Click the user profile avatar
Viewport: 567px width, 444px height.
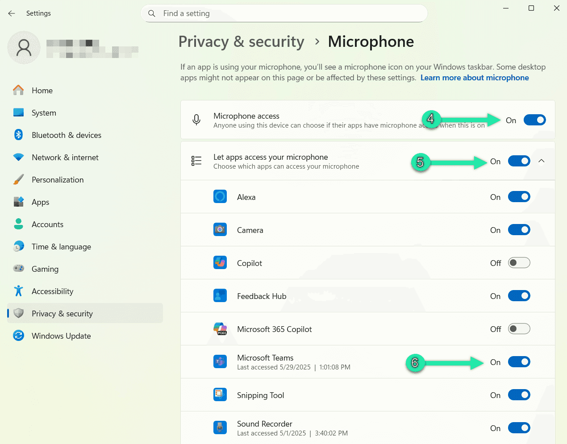(x=23, y=47)
